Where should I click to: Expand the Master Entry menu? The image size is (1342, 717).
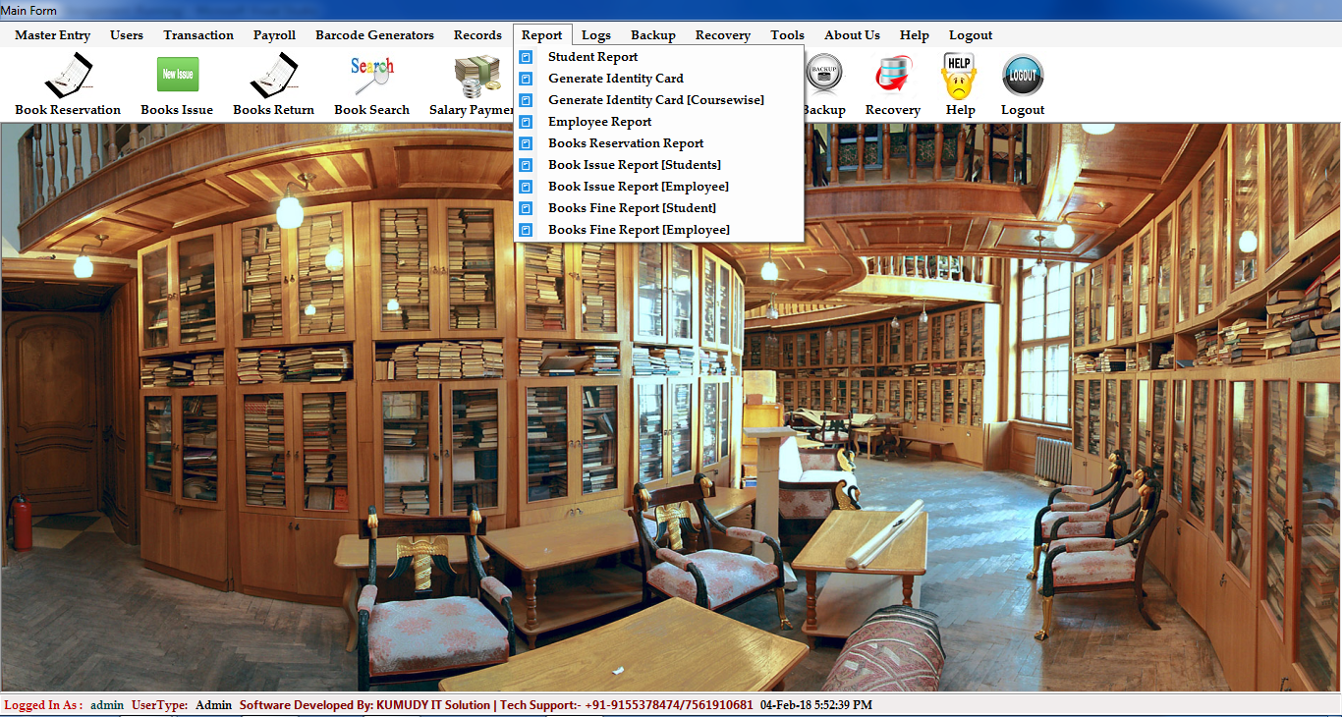(52, 35)
